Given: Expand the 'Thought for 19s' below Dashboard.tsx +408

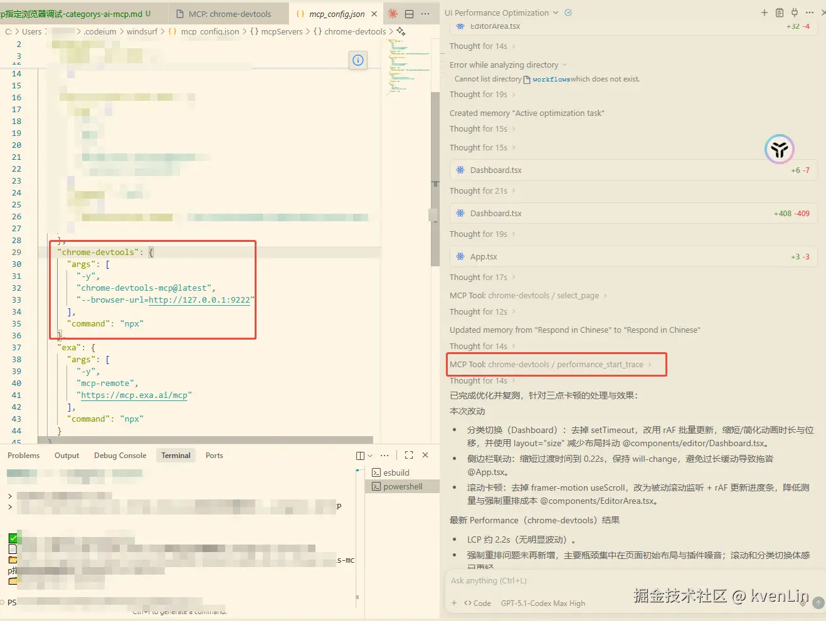Looking at the screenshot, I should 482,234.
